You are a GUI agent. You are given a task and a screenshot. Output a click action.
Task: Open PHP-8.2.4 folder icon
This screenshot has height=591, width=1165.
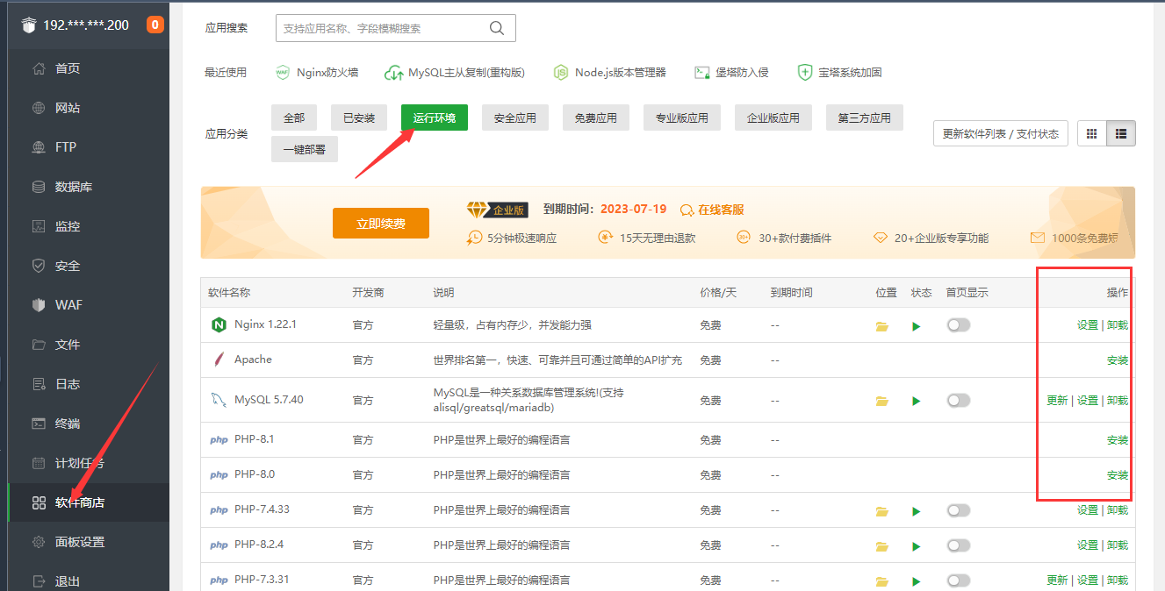pyautogui.click(x=882, y=546)
